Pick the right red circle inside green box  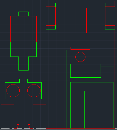point(34,91)
